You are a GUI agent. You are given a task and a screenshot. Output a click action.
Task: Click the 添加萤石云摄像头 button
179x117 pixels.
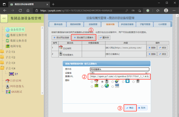coord(84,37)
